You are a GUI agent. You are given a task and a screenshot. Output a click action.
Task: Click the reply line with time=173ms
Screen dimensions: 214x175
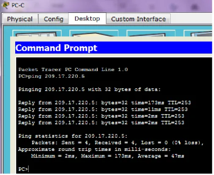tap(104, 103)
